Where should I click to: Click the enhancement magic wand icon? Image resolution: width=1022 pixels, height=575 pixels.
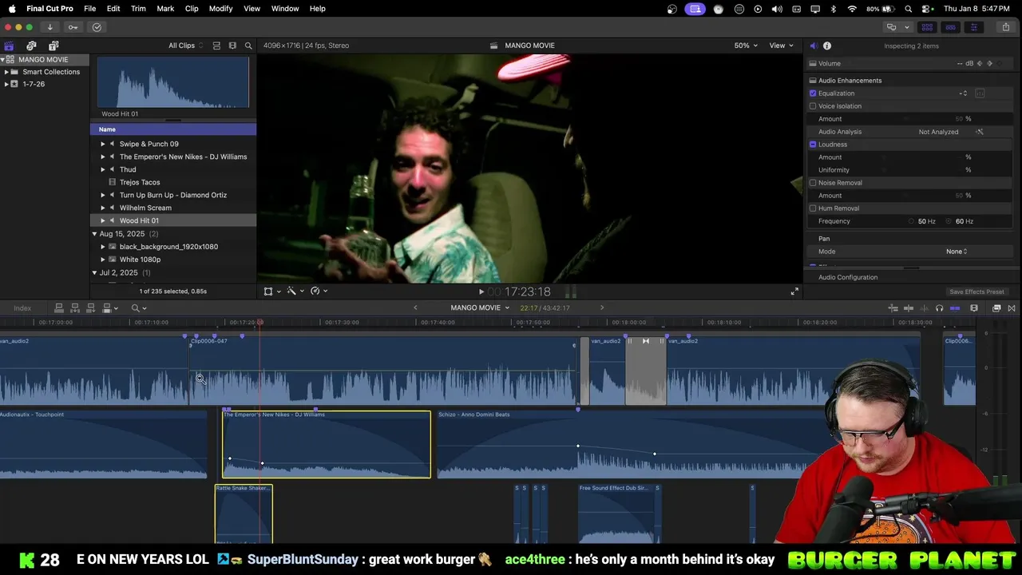coord(292,291)
